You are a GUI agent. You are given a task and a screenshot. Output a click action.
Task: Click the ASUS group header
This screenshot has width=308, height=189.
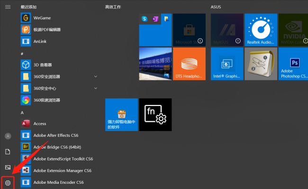pos(216,7)
